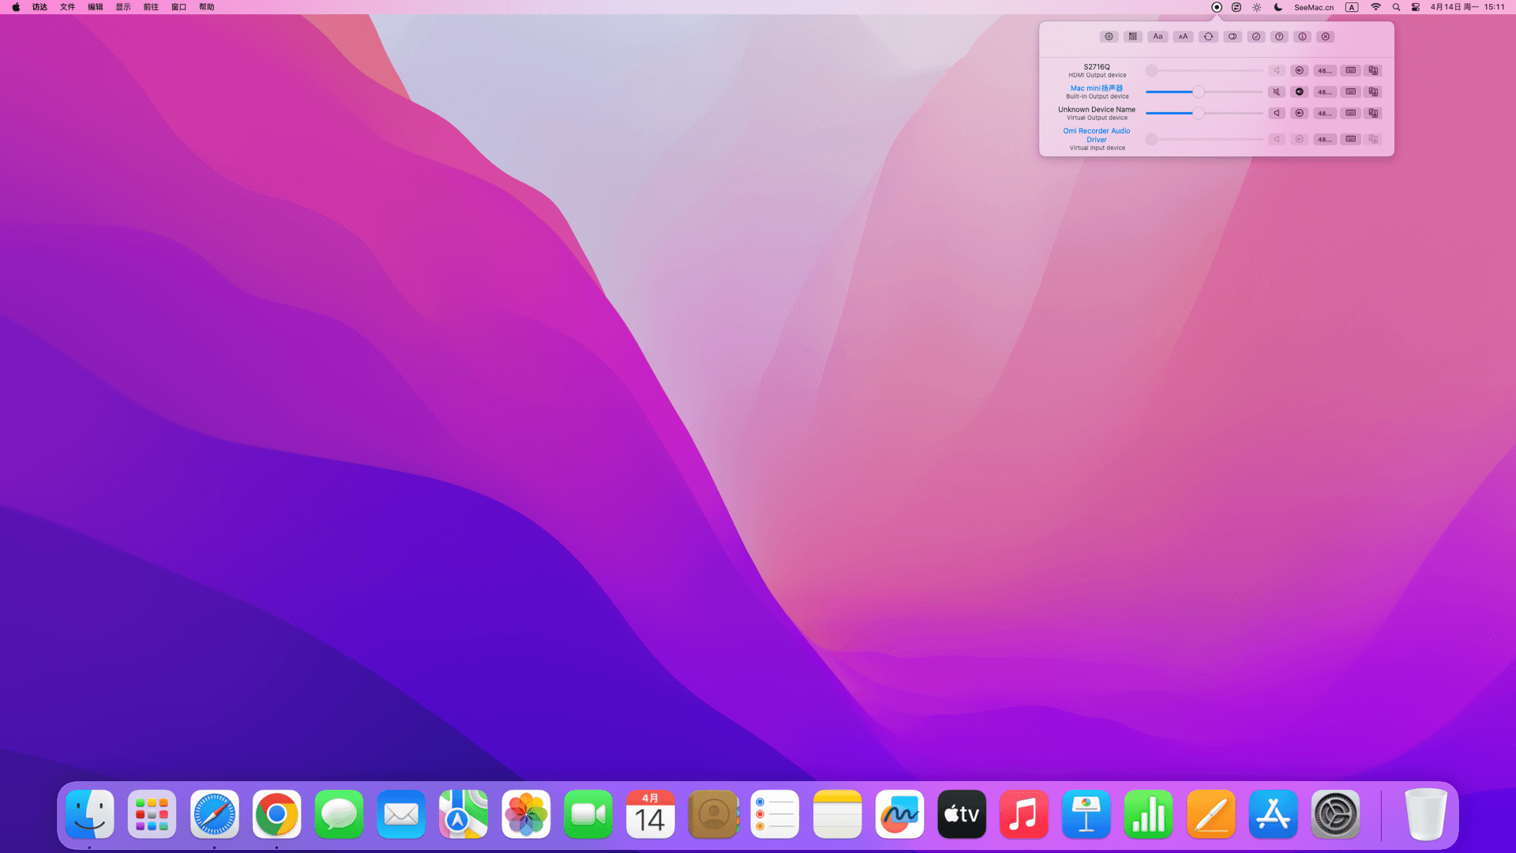Click the Mac mini speaker device name
The image size is (1516, 853).
click(1096, 88)
